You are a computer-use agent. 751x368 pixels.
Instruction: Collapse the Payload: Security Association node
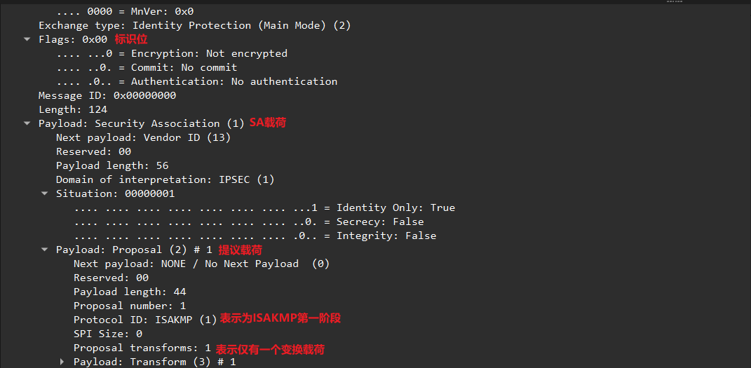(27, 124)
